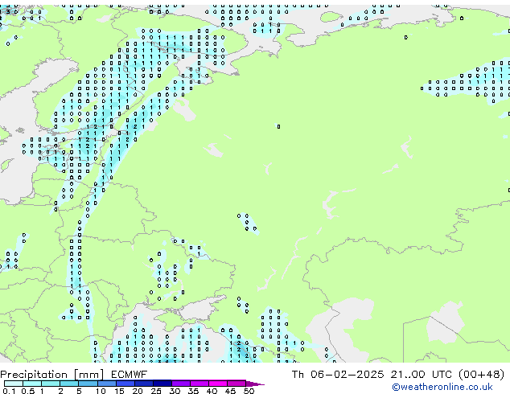Click the '15' legend value label

click(x=119, y=391)
